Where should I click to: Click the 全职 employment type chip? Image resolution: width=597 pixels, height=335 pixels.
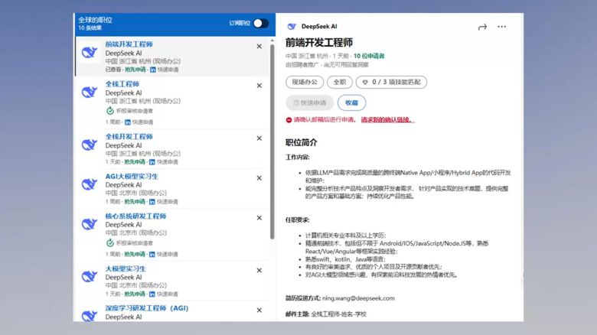340,81
